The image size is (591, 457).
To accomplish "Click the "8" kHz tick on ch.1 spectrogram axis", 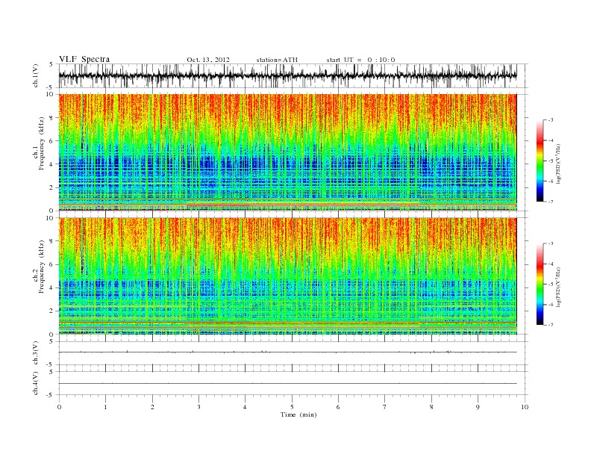I will (x=52, y=118).
